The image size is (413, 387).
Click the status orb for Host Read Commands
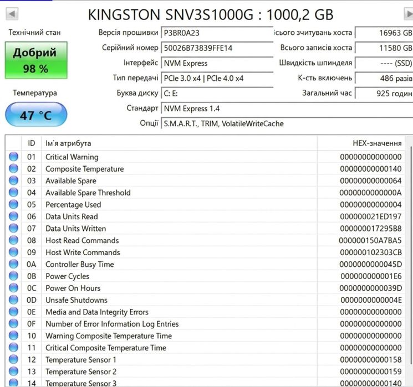[13, 240]
